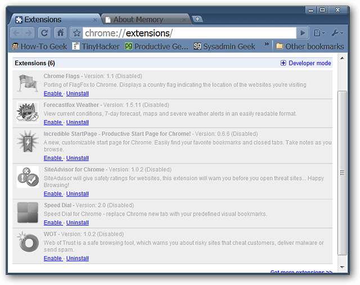The width and height of the screenshot is (360, 285).
Task: Click the Chrome Flags extension icon
Action: coord(28,84)
